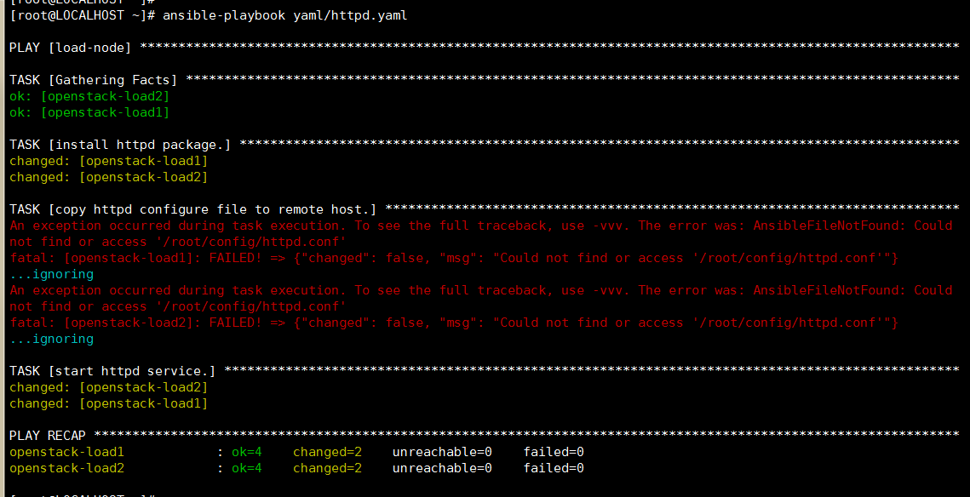Click the TASK [copy httpd configure file] header

pyautogui.click(x=192, y=209)
